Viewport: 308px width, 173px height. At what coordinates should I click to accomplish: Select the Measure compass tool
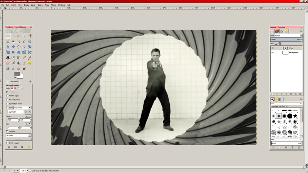pos(8,47)
